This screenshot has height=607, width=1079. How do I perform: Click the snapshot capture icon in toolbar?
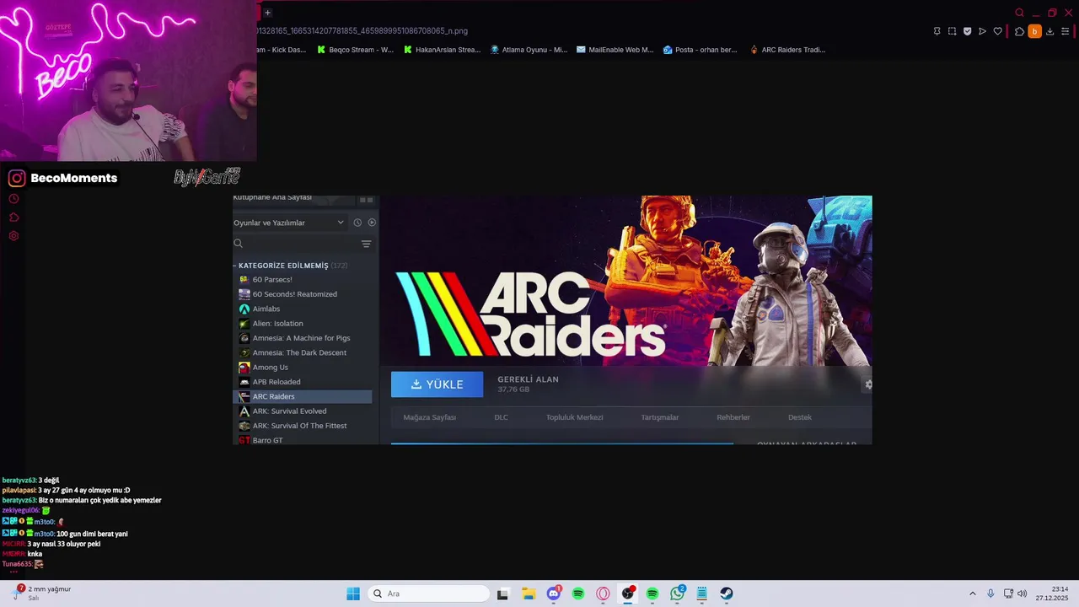(952, 31)
